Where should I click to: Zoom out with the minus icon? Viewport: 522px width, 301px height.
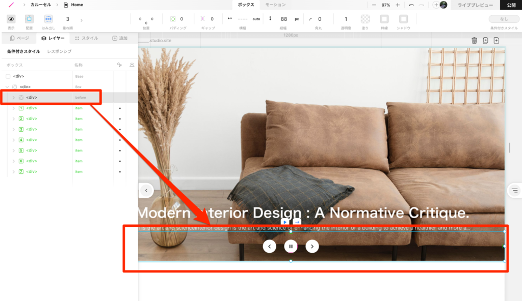pyautogui.click(x=374, y=5)
